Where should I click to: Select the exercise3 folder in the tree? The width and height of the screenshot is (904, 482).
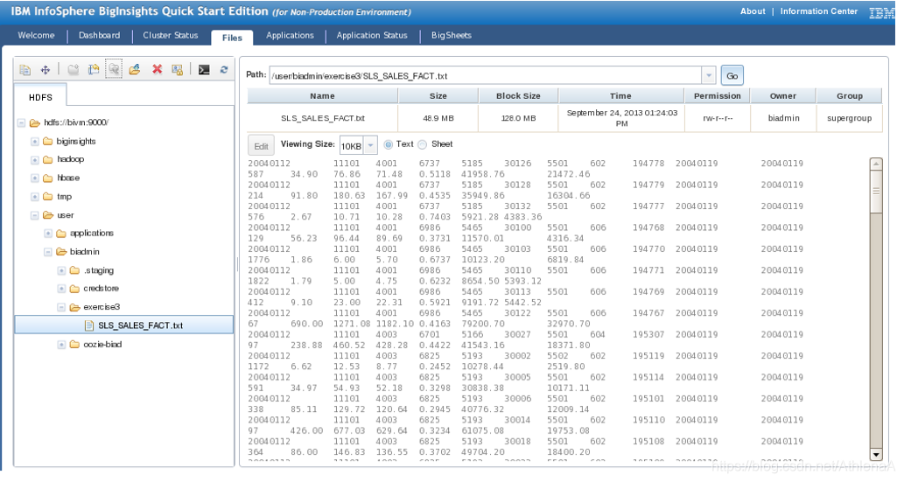pyautogui.click(x=102, y=307)
